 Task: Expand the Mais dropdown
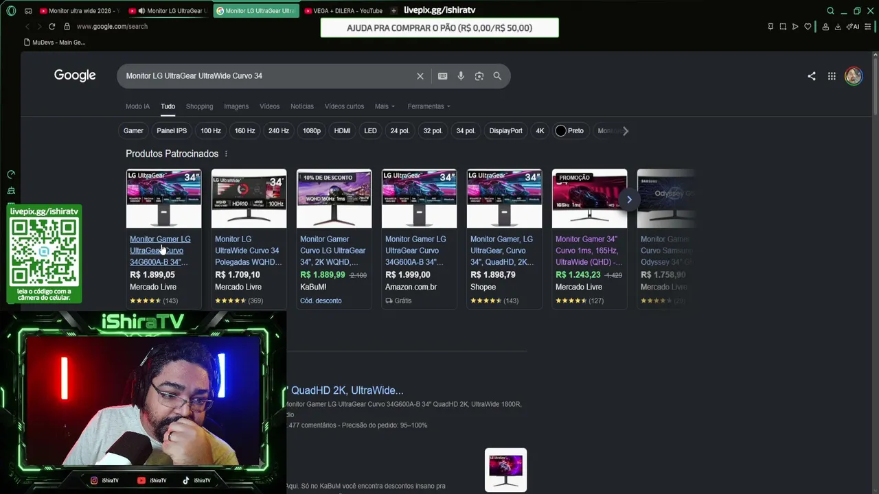tap(385, 106)
